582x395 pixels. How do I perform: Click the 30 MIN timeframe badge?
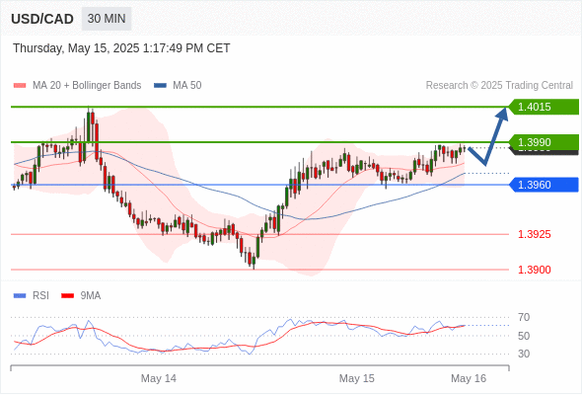[x=107, y=19]
